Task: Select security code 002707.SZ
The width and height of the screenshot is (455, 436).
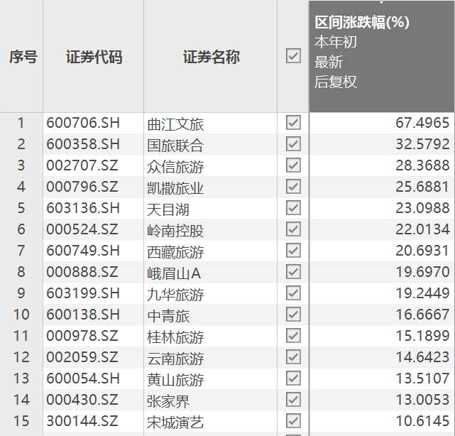Action: click(x=82, y=165)
